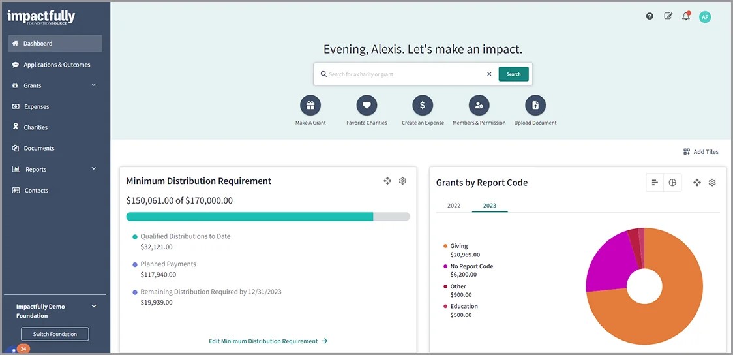Click the Charities ribbon icon
Viewport: 733px width, 355px height.
16,127
